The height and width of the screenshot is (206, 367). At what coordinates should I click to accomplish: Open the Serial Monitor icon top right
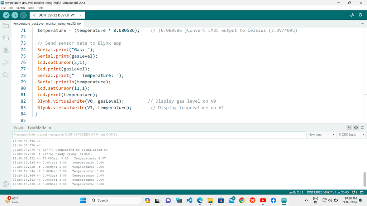(361, 15)
